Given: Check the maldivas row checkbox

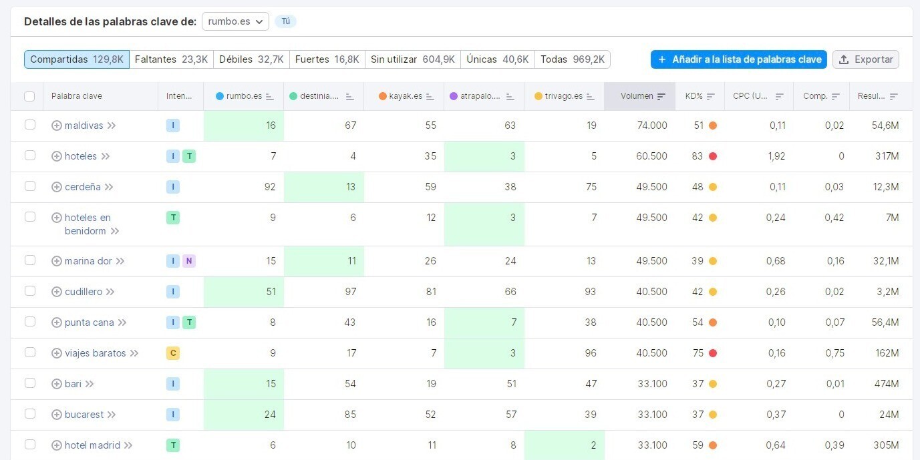Looking at the screenshot, I should [30, 125].
